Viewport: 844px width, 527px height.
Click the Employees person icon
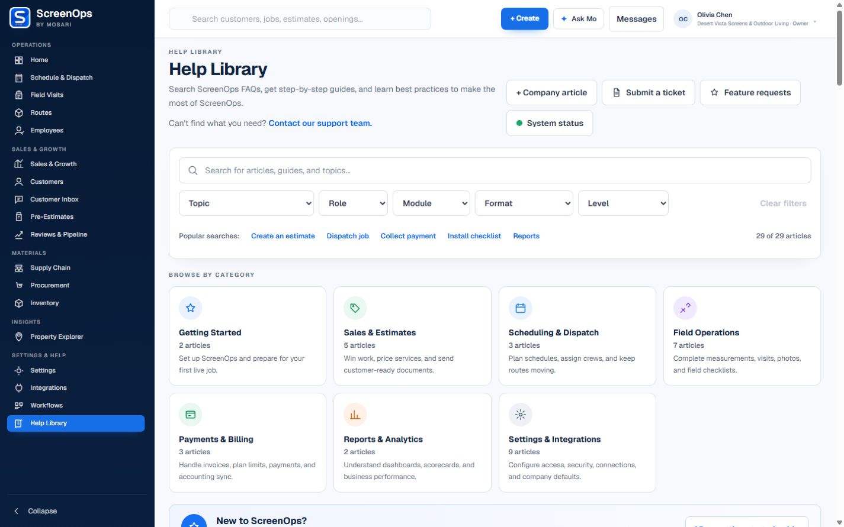[x=19, y=131]
